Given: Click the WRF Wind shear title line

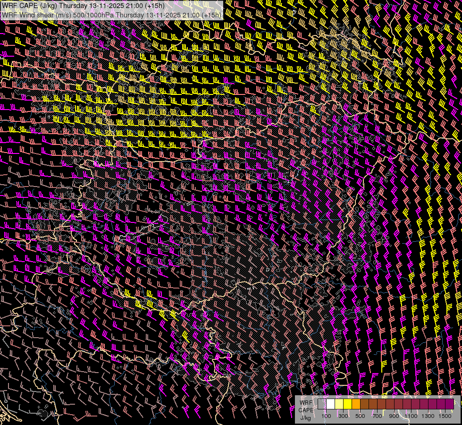Looking at the screenshot, I should tap(111, 15).
